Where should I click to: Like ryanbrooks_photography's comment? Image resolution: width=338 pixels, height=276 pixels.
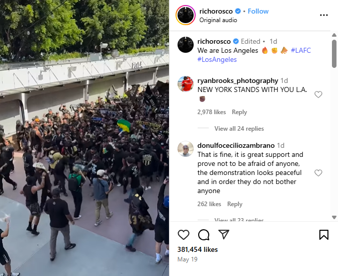318,95
